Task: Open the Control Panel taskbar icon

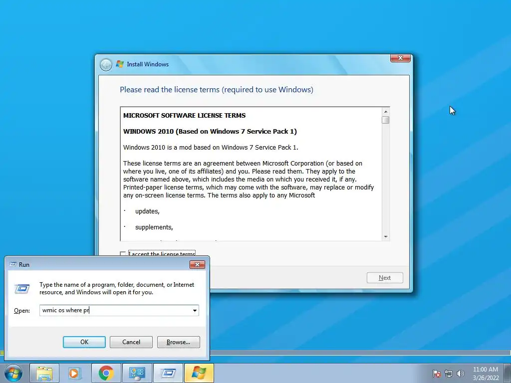Action: [x=137, y=373]
